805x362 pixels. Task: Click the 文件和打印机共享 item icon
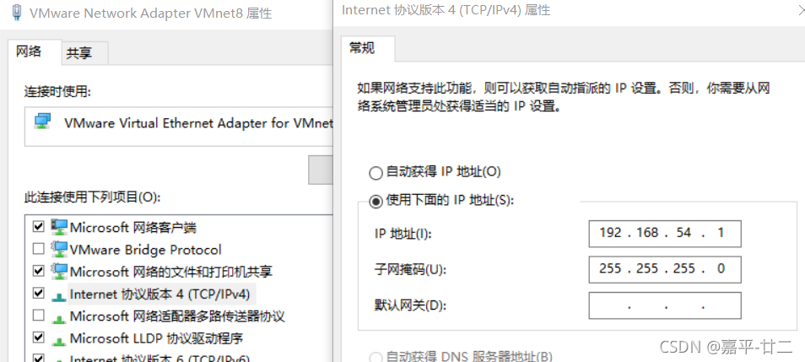click(59, 271)
